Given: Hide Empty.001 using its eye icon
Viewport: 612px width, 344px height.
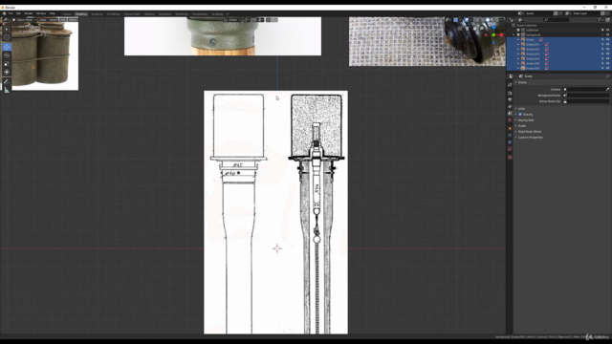Looking at the screenshot, I should pyautogui.click(x=607, y=45).
